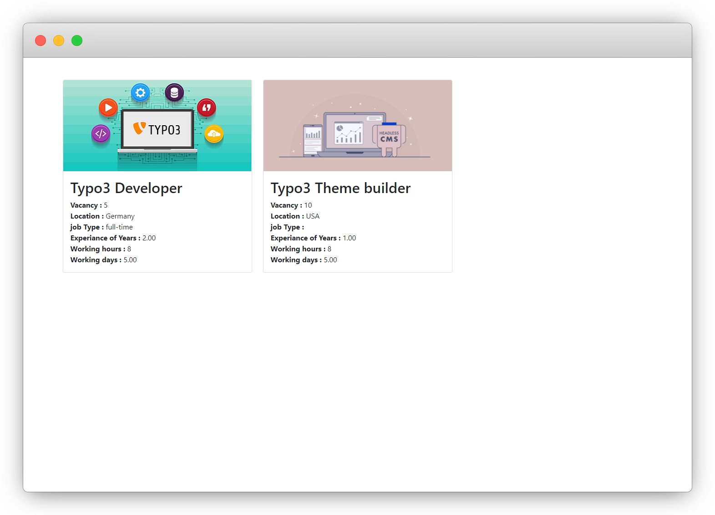Select the purple code brackets icon

[x=101, y=134]
